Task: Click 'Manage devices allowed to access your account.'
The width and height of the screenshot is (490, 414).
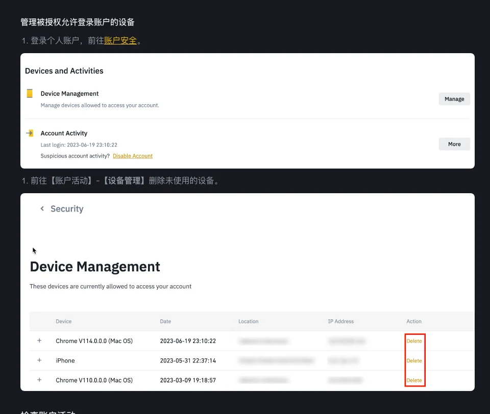Action: [x=100, y=105]
